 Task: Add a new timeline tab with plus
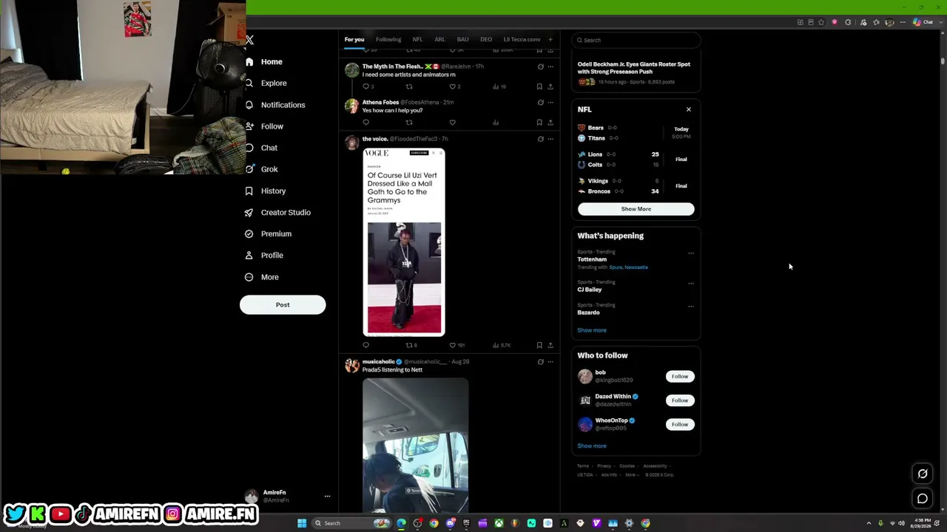pyautogui.click(x=550, y=40)
